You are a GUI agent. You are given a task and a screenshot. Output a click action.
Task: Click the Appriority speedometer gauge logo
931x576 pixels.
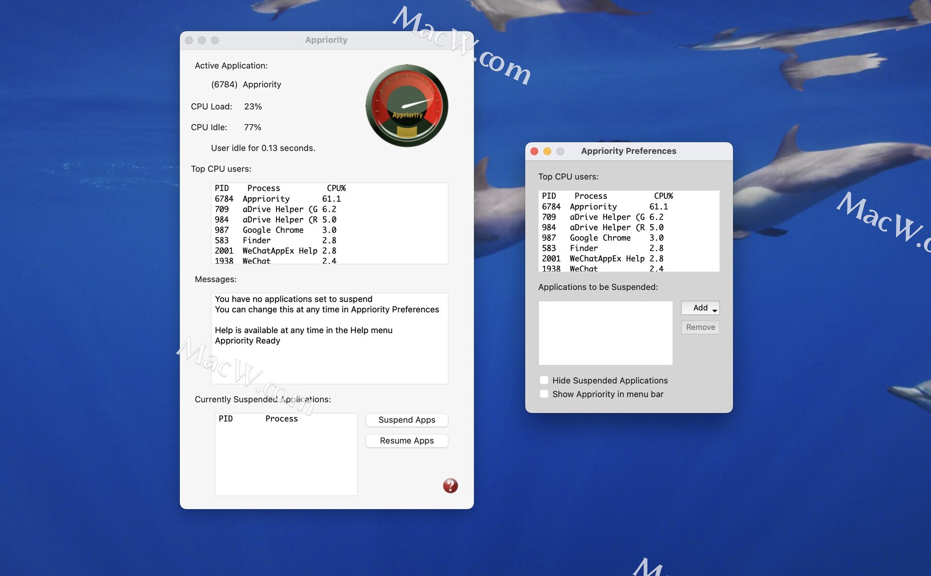406,106
